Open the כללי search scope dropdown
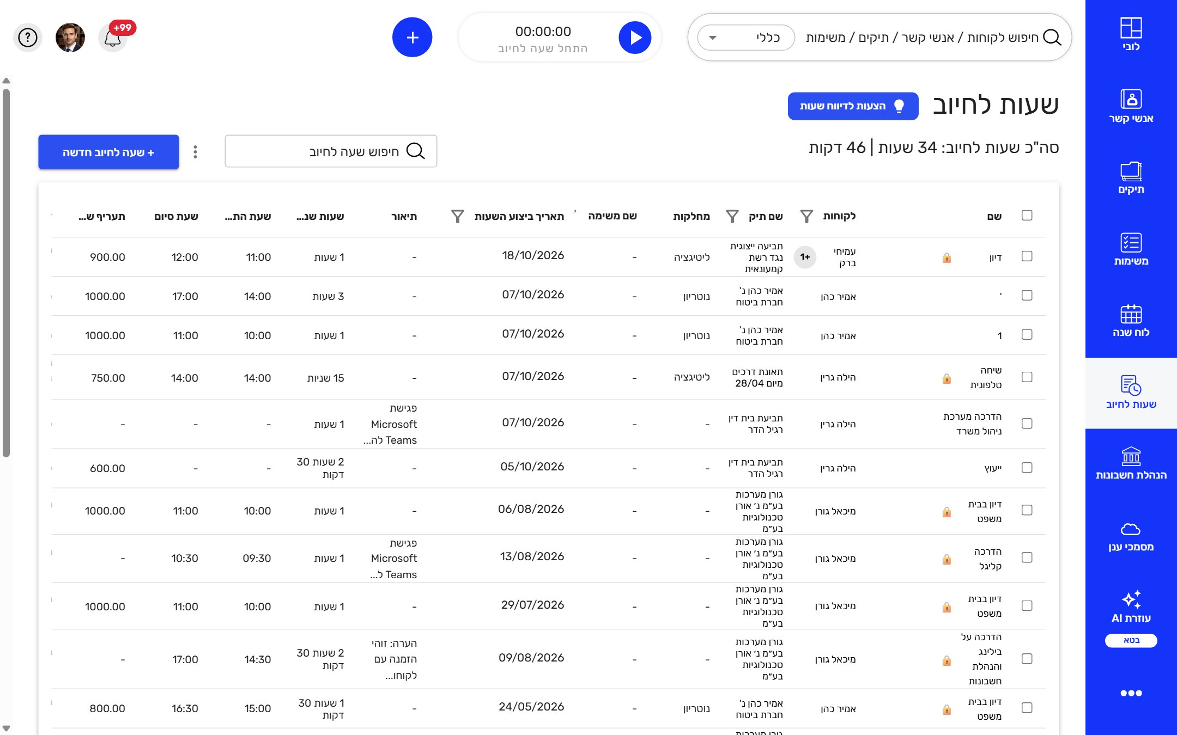The height and width of the screenshot is (735, 1177). [746, 38]
